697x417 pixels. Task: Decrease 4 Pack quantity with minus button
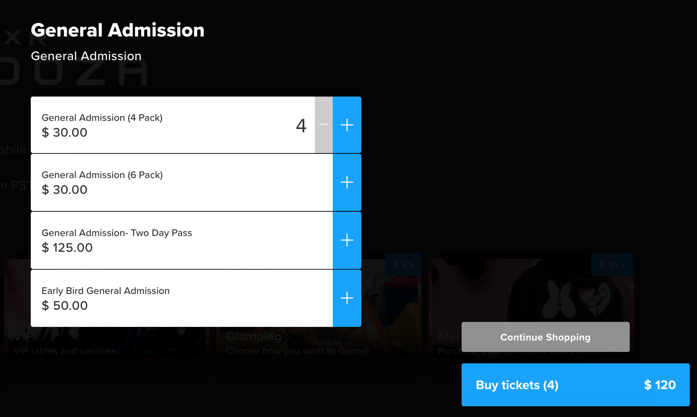tap(324, 125)
